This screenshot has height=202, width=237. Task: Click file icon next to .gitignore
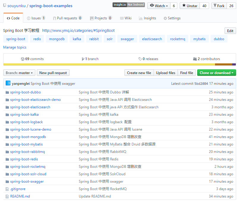pyautogui.click(x=7, y=189)
